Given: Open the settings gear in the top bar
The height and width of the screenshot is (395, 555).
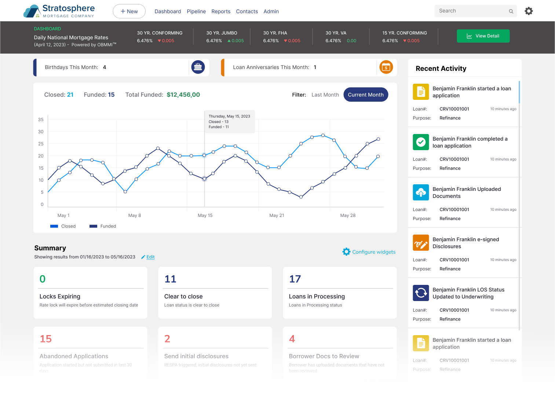Looking at the screenshot, I should point(529,11).
